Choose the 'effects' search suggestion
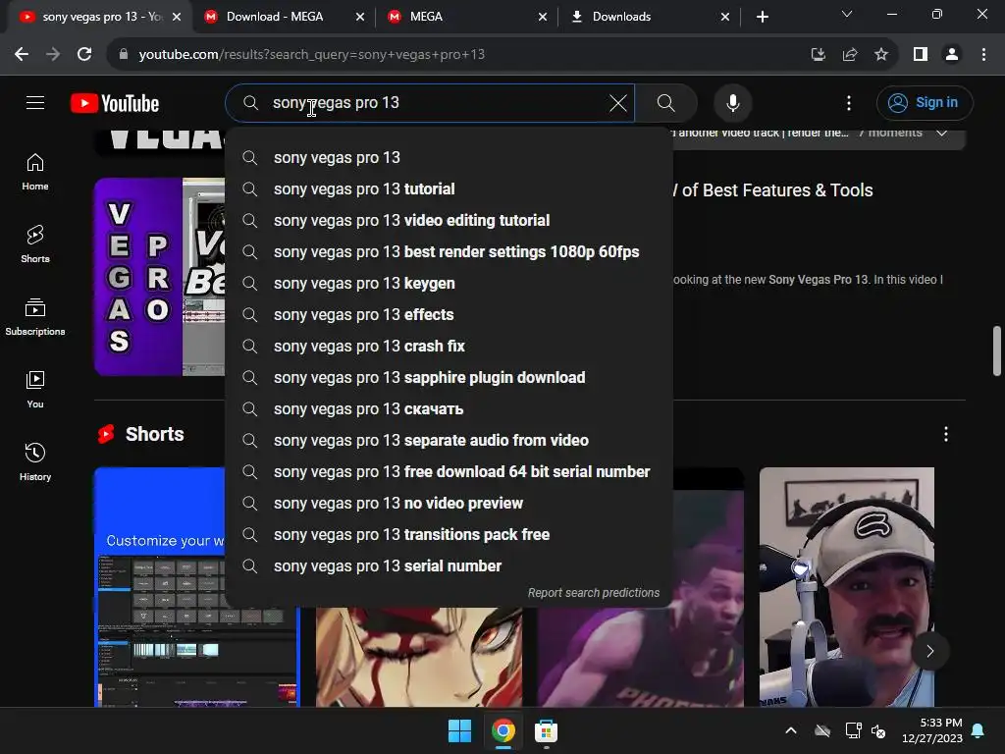 click(449, 315)
